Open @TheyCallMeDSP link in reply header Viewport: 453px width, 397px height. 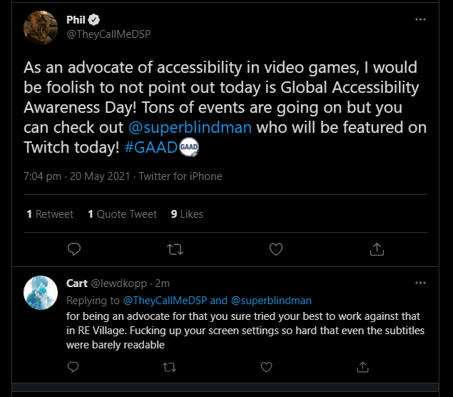click(165, 301)
